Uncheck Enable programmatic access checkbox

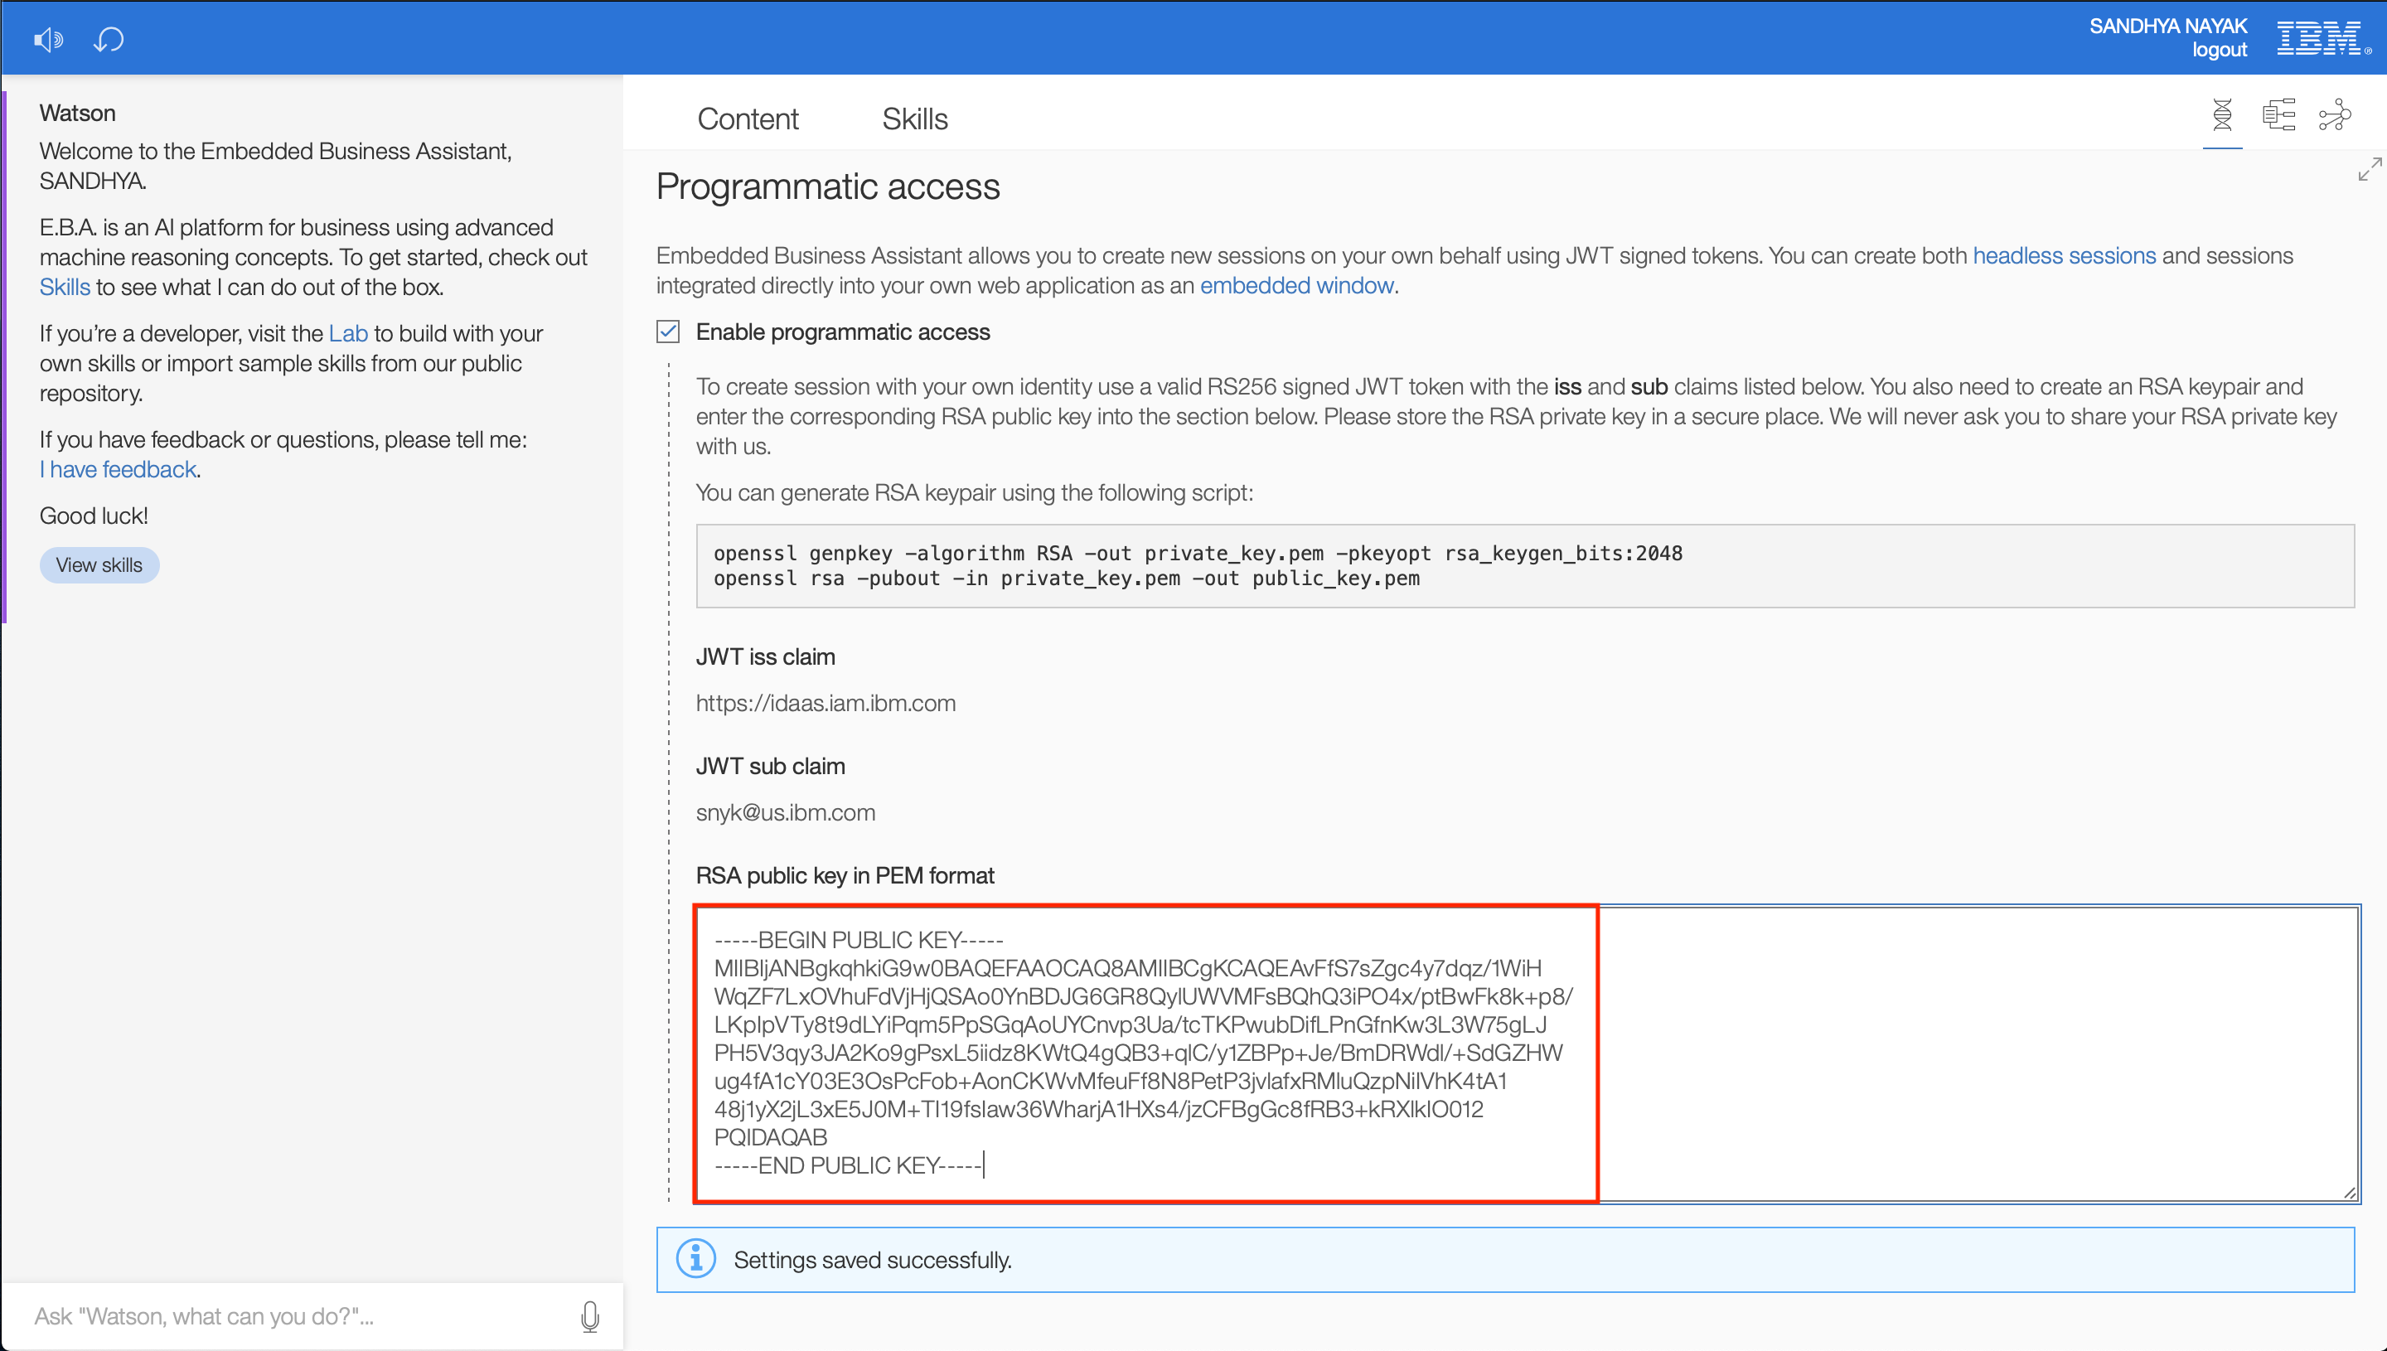(668, 332)
